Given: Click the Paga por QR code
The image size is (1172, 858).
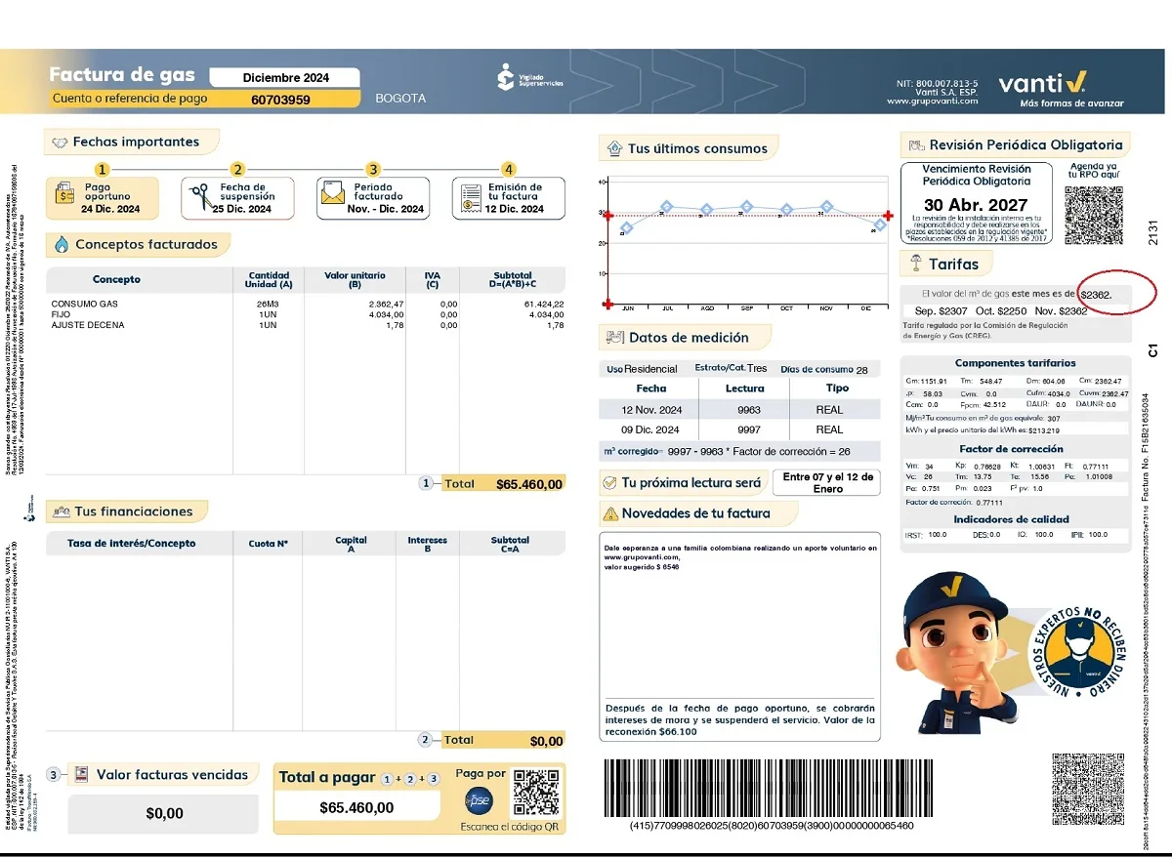Looking at the screenshot, I should [536, 793].
